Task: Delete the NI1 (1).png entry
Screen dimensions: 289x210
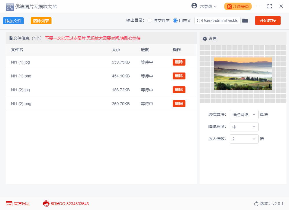Action: [x=179, y=76]
